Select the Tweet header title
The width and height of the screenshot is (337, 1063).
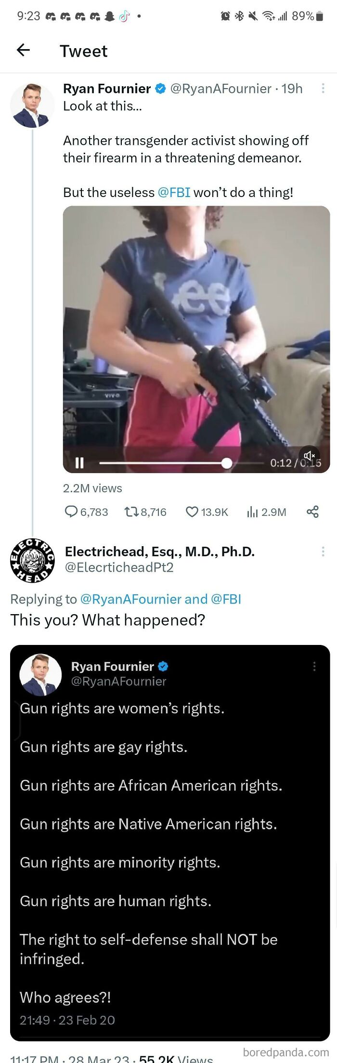pos(84,51)
